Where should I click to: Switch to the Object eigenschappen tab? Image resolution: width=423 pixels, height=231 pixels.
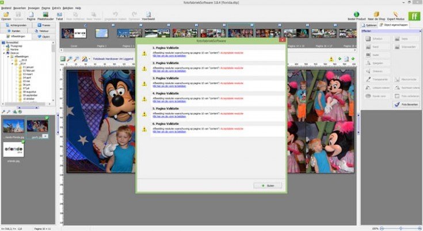click(393, 25)
